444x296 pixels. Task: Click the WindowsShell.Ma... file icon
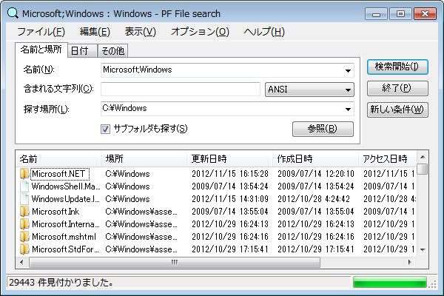[x=24, y=186]
